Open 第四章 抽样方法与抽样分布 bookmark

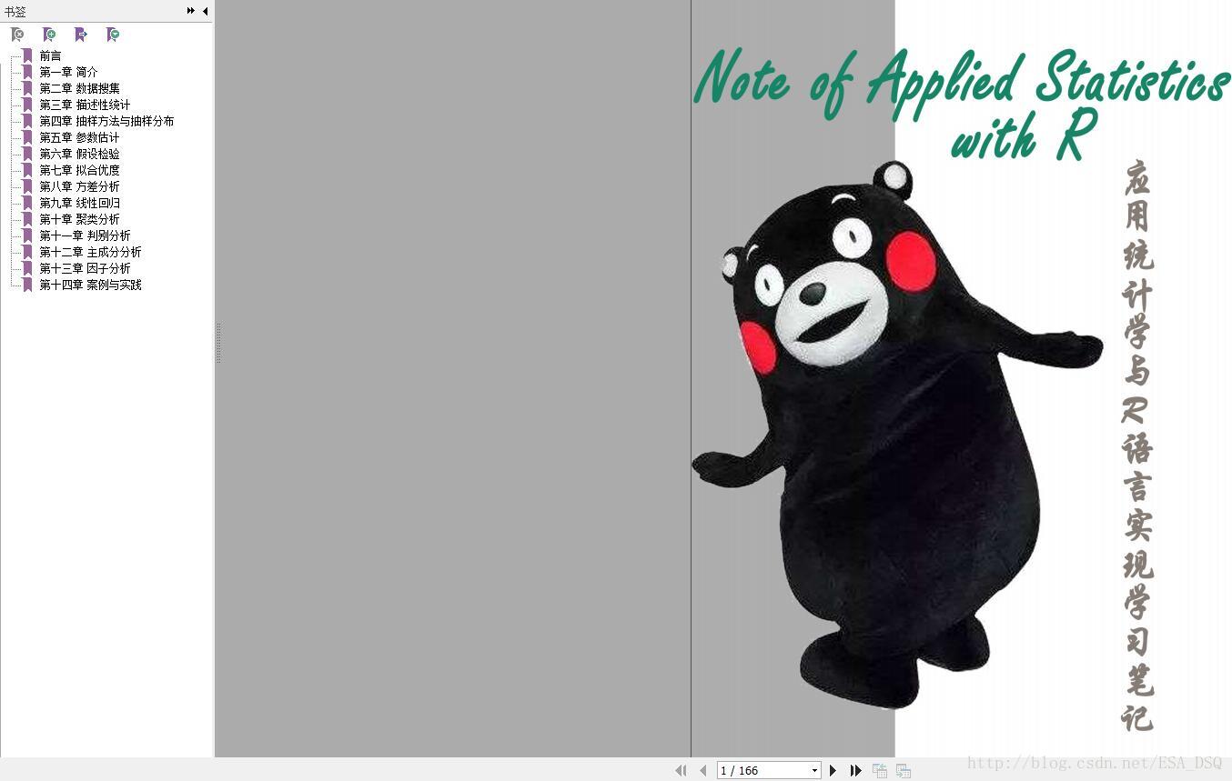pyautogui.click(x=106, y=121)
